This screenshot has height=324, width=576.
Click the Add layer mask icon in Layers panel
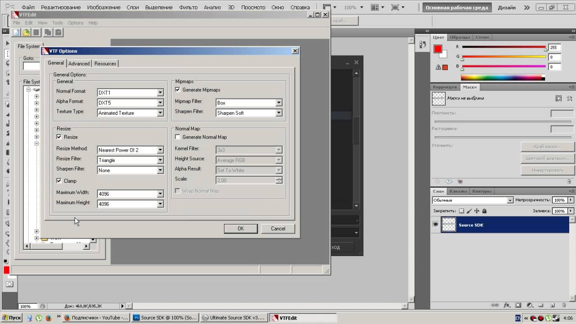[518, 305]
